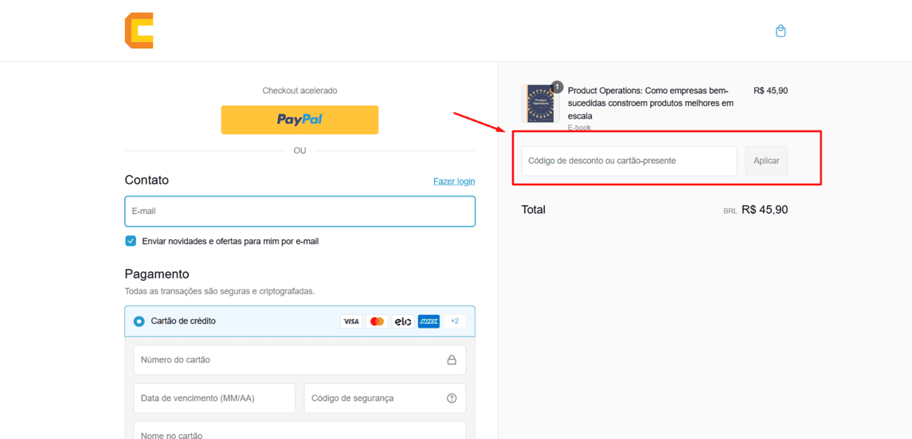Click the Total R$ 45,90 amount
Screen dimensions: 912x439
765,210
